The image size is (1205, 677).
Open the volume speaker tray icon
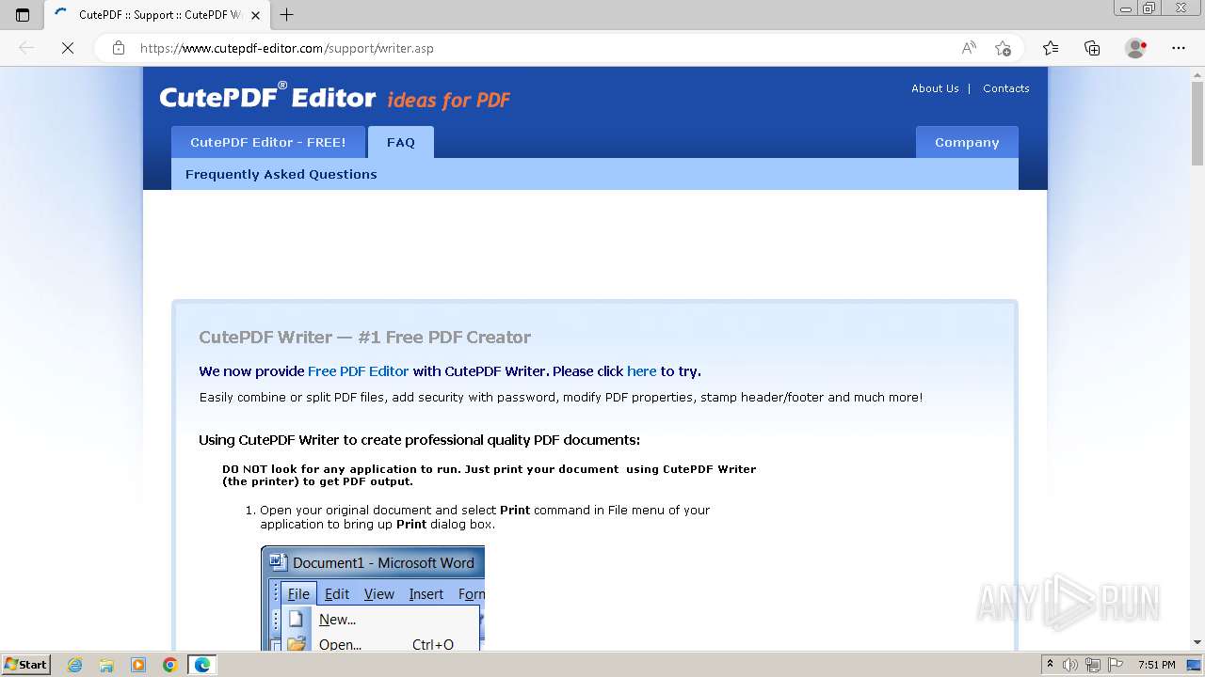point(1070,665)
